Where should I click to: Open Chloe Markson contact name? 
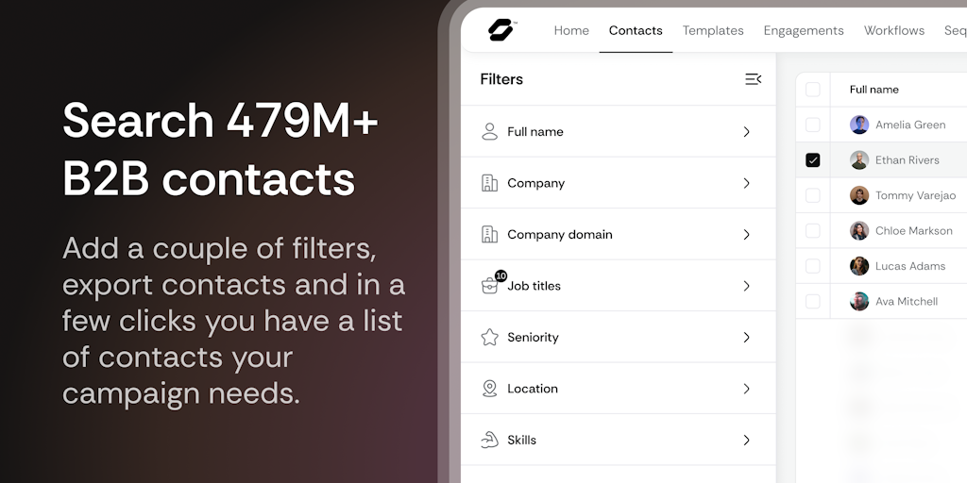(x=913, y=231)
